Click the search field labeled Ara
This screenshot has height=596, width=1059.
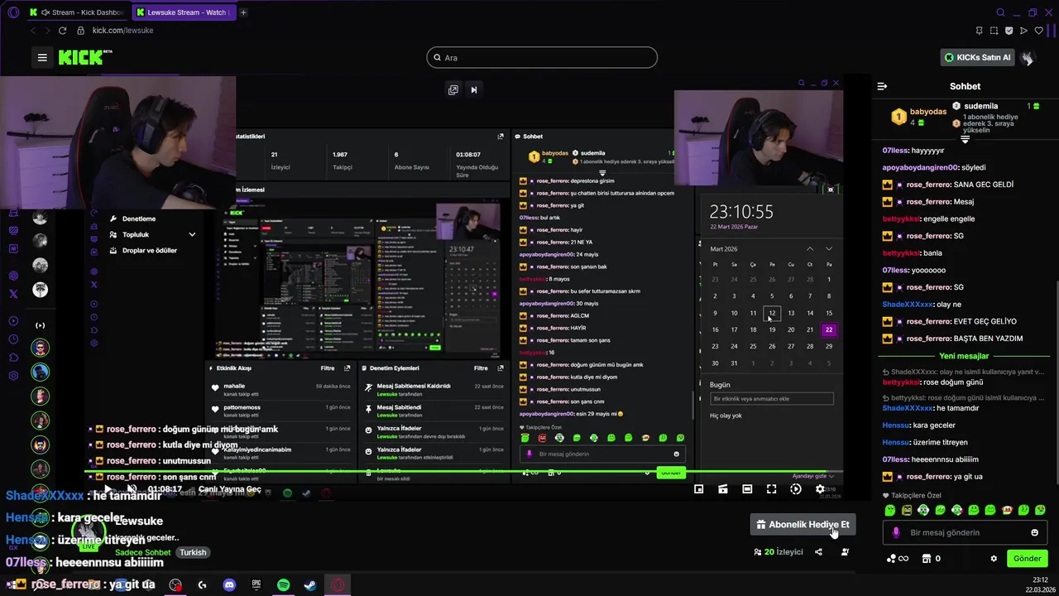(542, 57)
